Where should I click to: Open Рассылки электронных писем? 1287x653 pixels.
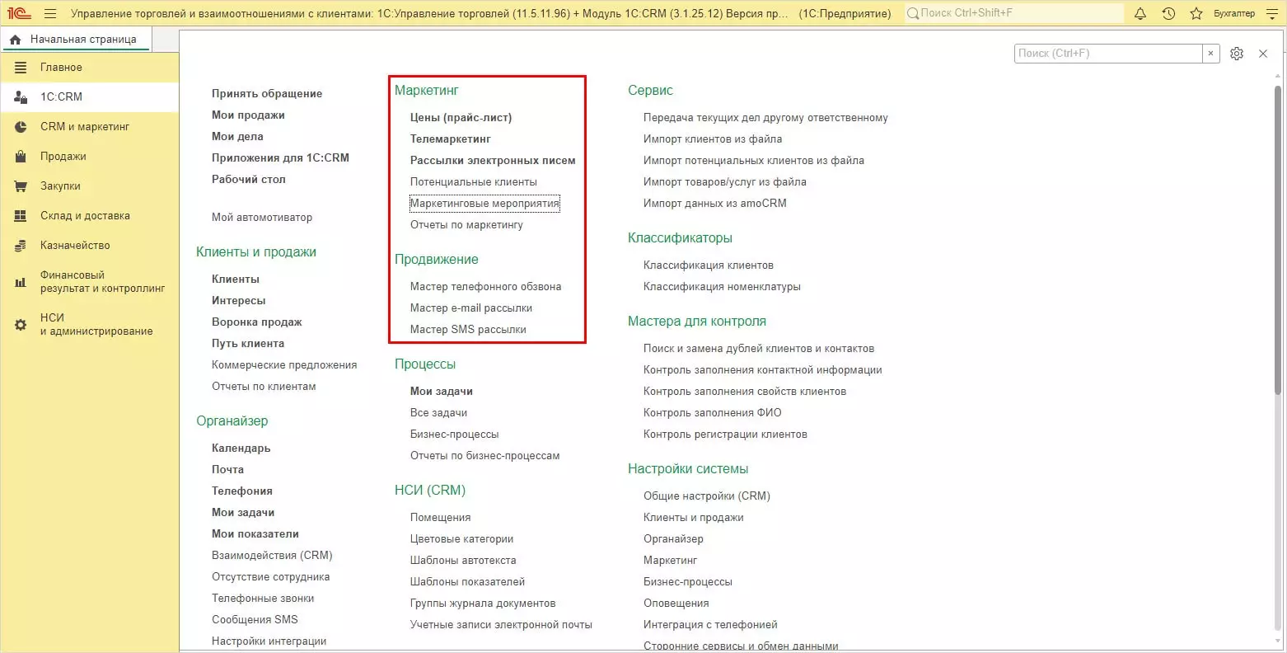493,161
